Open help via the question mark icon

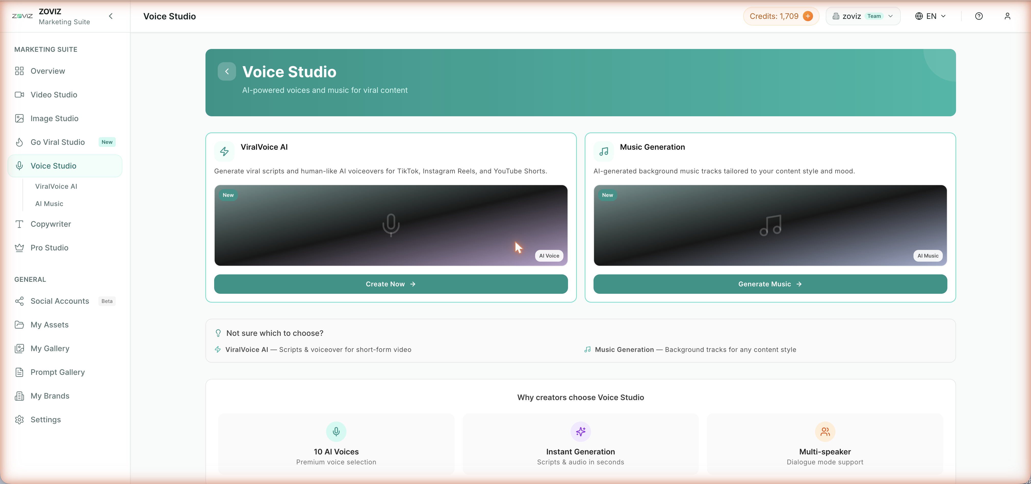click(979, 16)
